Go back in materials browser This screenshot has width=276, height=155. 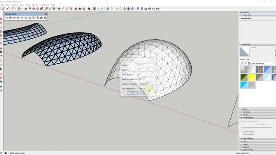242,63
